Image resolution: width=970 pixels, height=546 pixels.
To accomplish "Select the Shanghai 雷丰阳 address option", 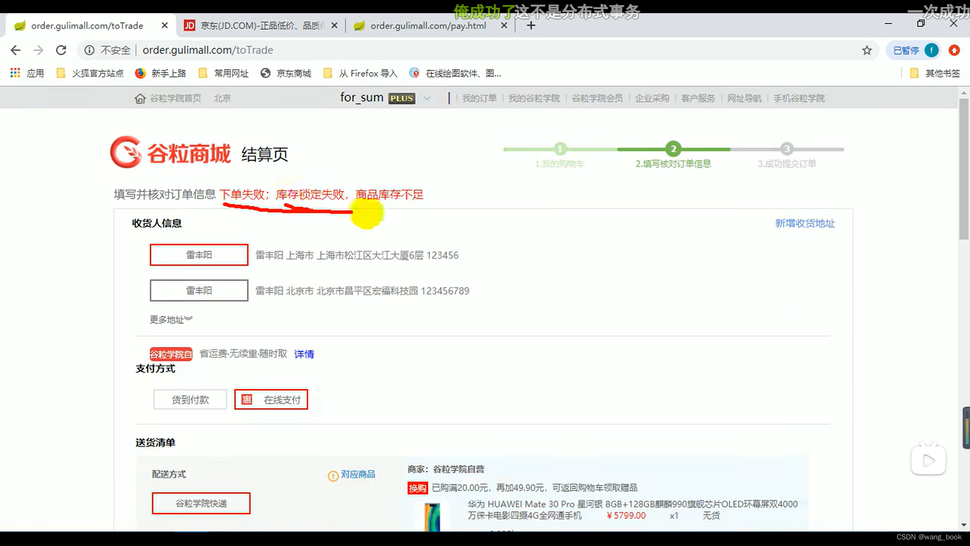I will pyautogui.click(x=199, y=255).
